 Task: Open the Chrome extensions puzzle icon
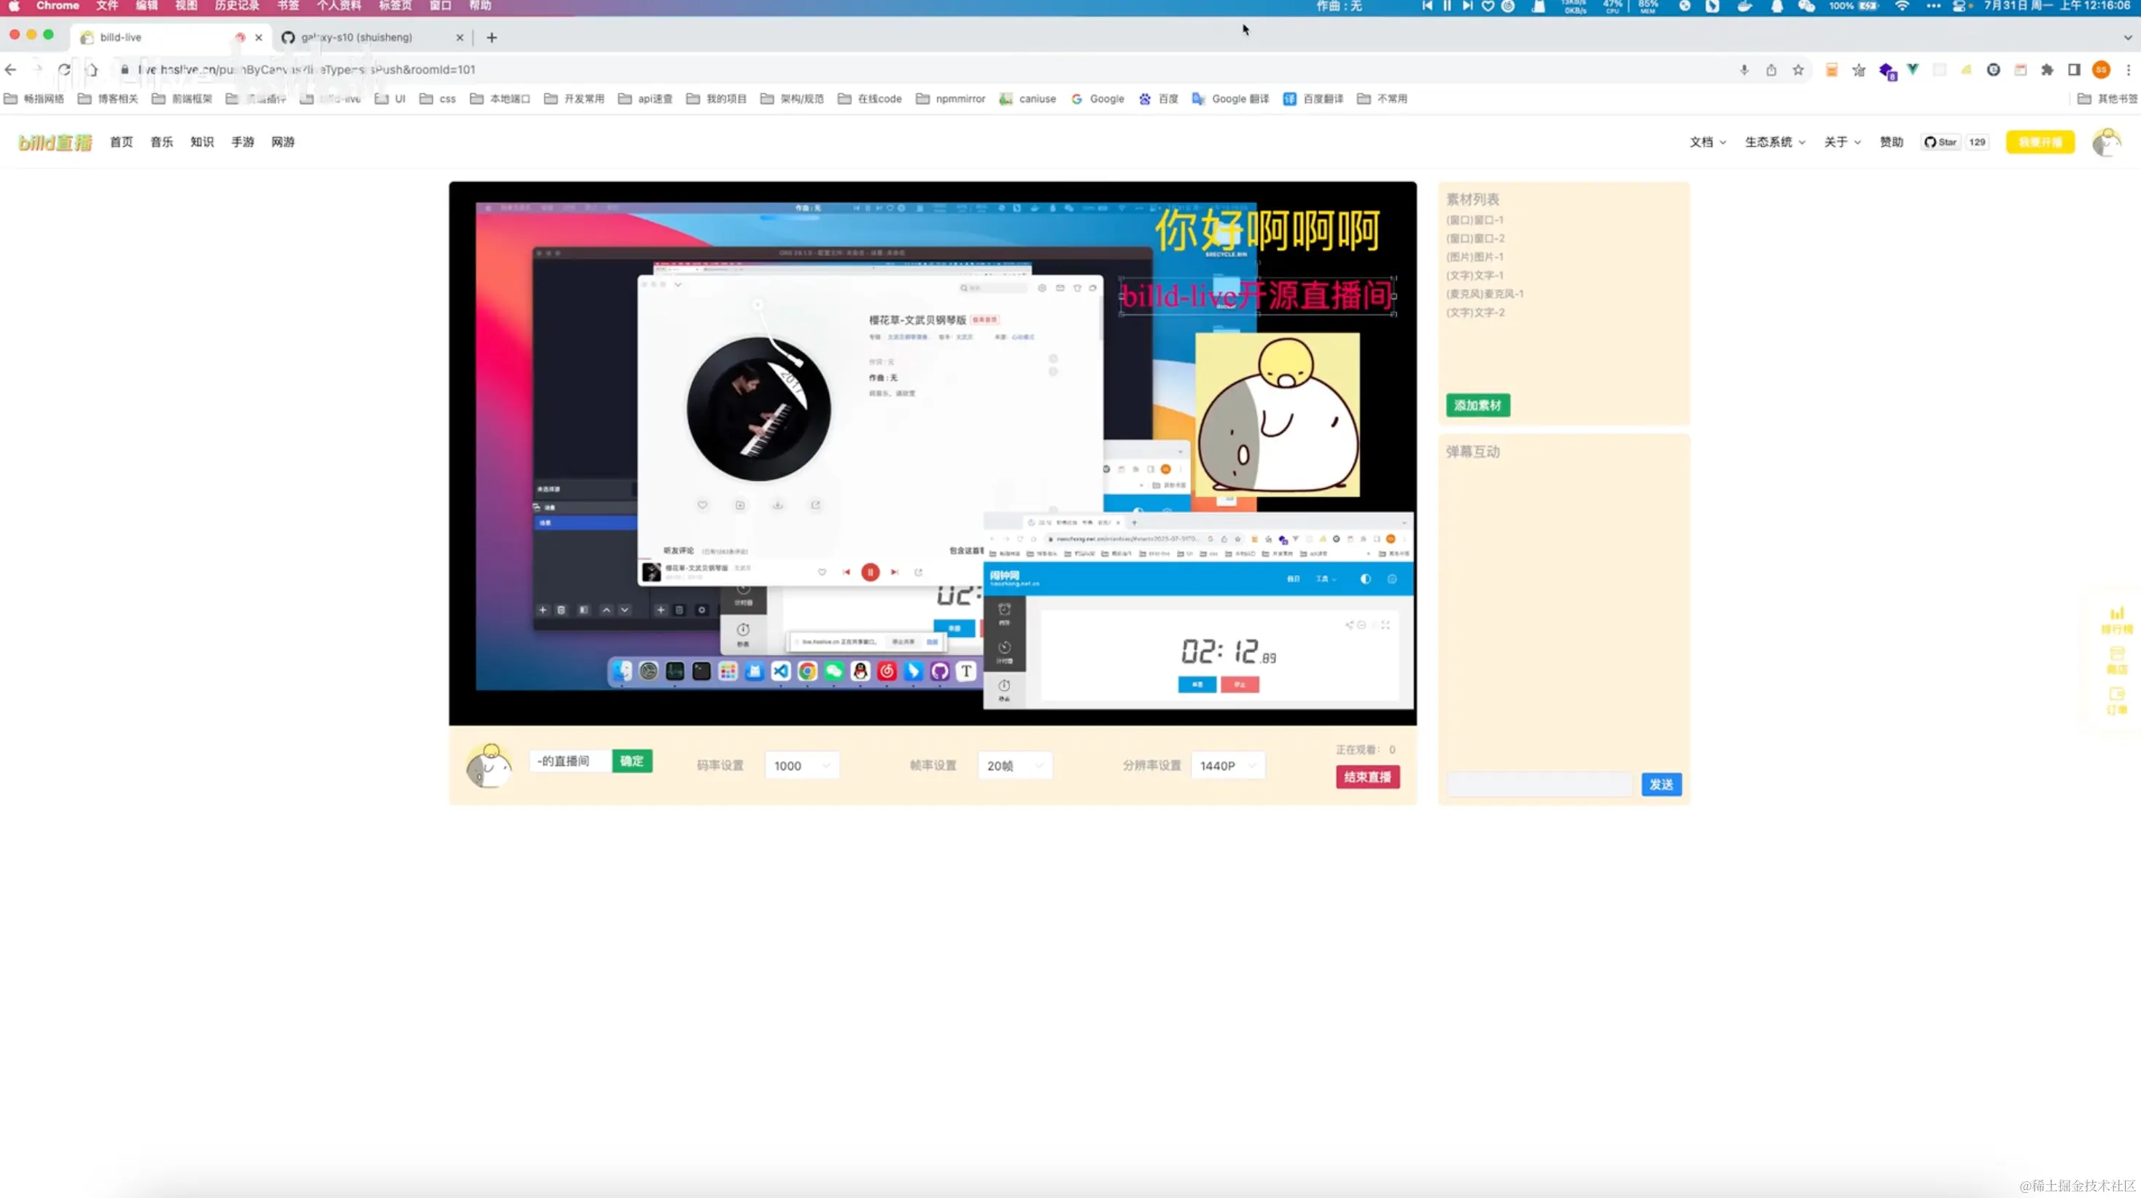(2047, 70)
